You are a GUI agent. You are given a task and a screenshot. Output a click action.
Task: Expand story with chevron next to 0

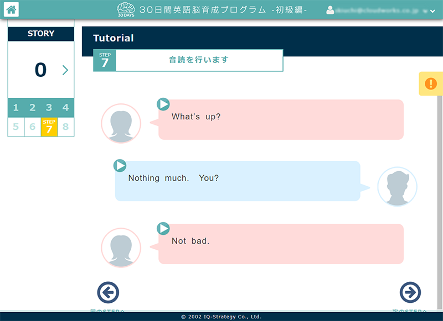click(65, 70)
